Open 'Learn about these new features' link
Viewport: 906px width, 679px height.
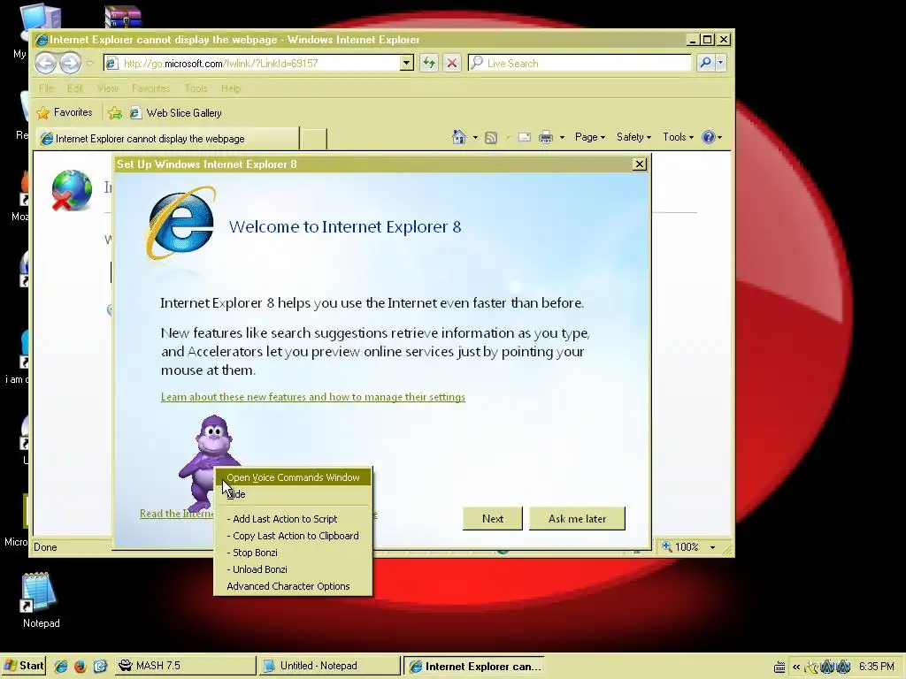[x=313, y=397]
